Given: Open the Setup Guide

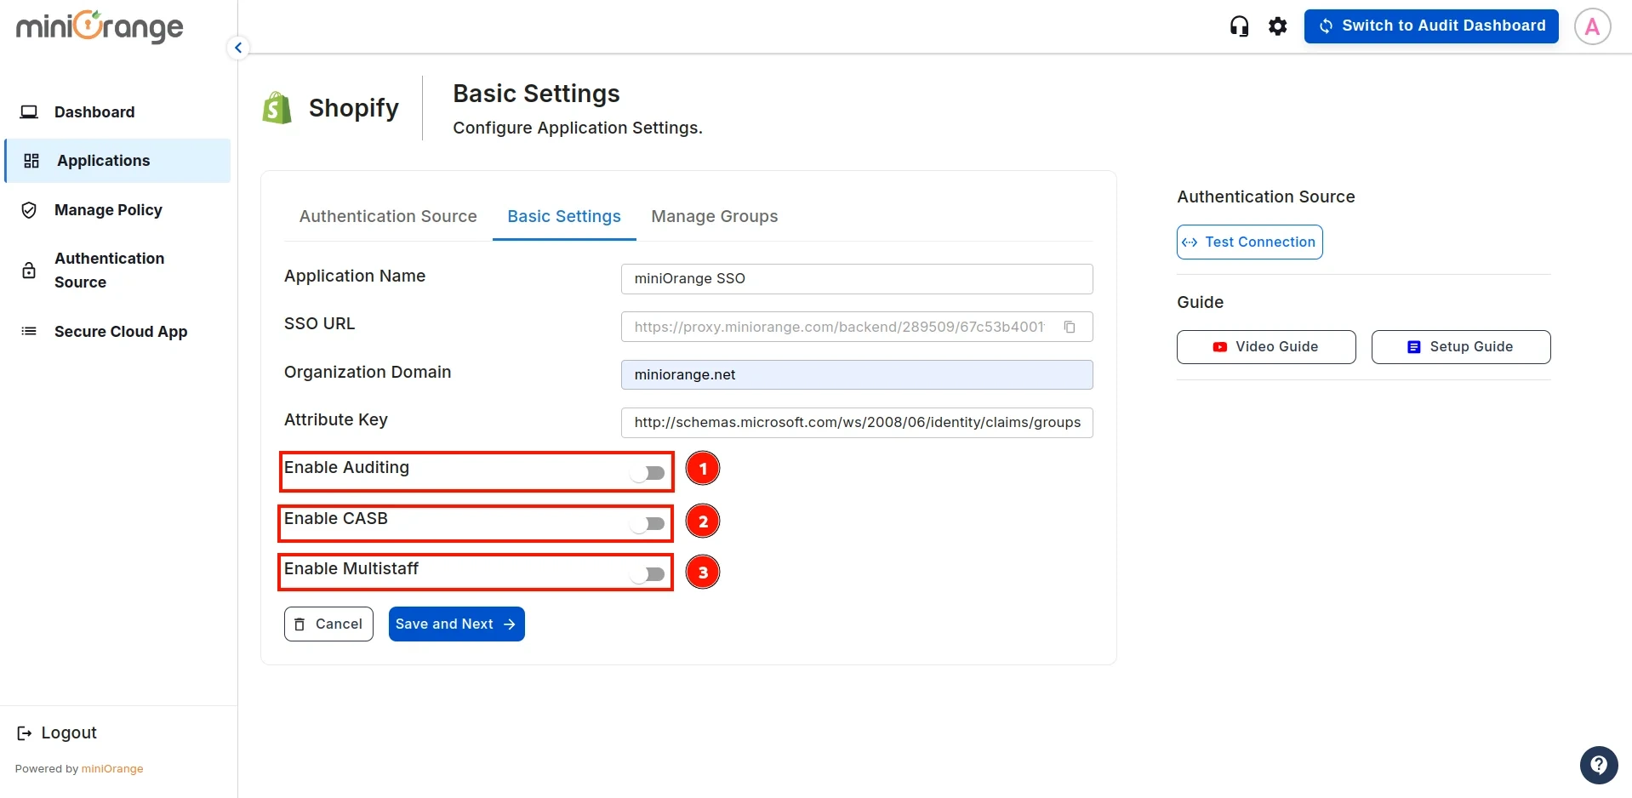Looking at the screenshot, I should [x=1460, y=346].
